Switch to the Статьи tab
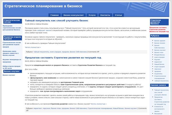The height and width of the screenshot is (115, 172). pyautogui.click(x=118, y=15)
